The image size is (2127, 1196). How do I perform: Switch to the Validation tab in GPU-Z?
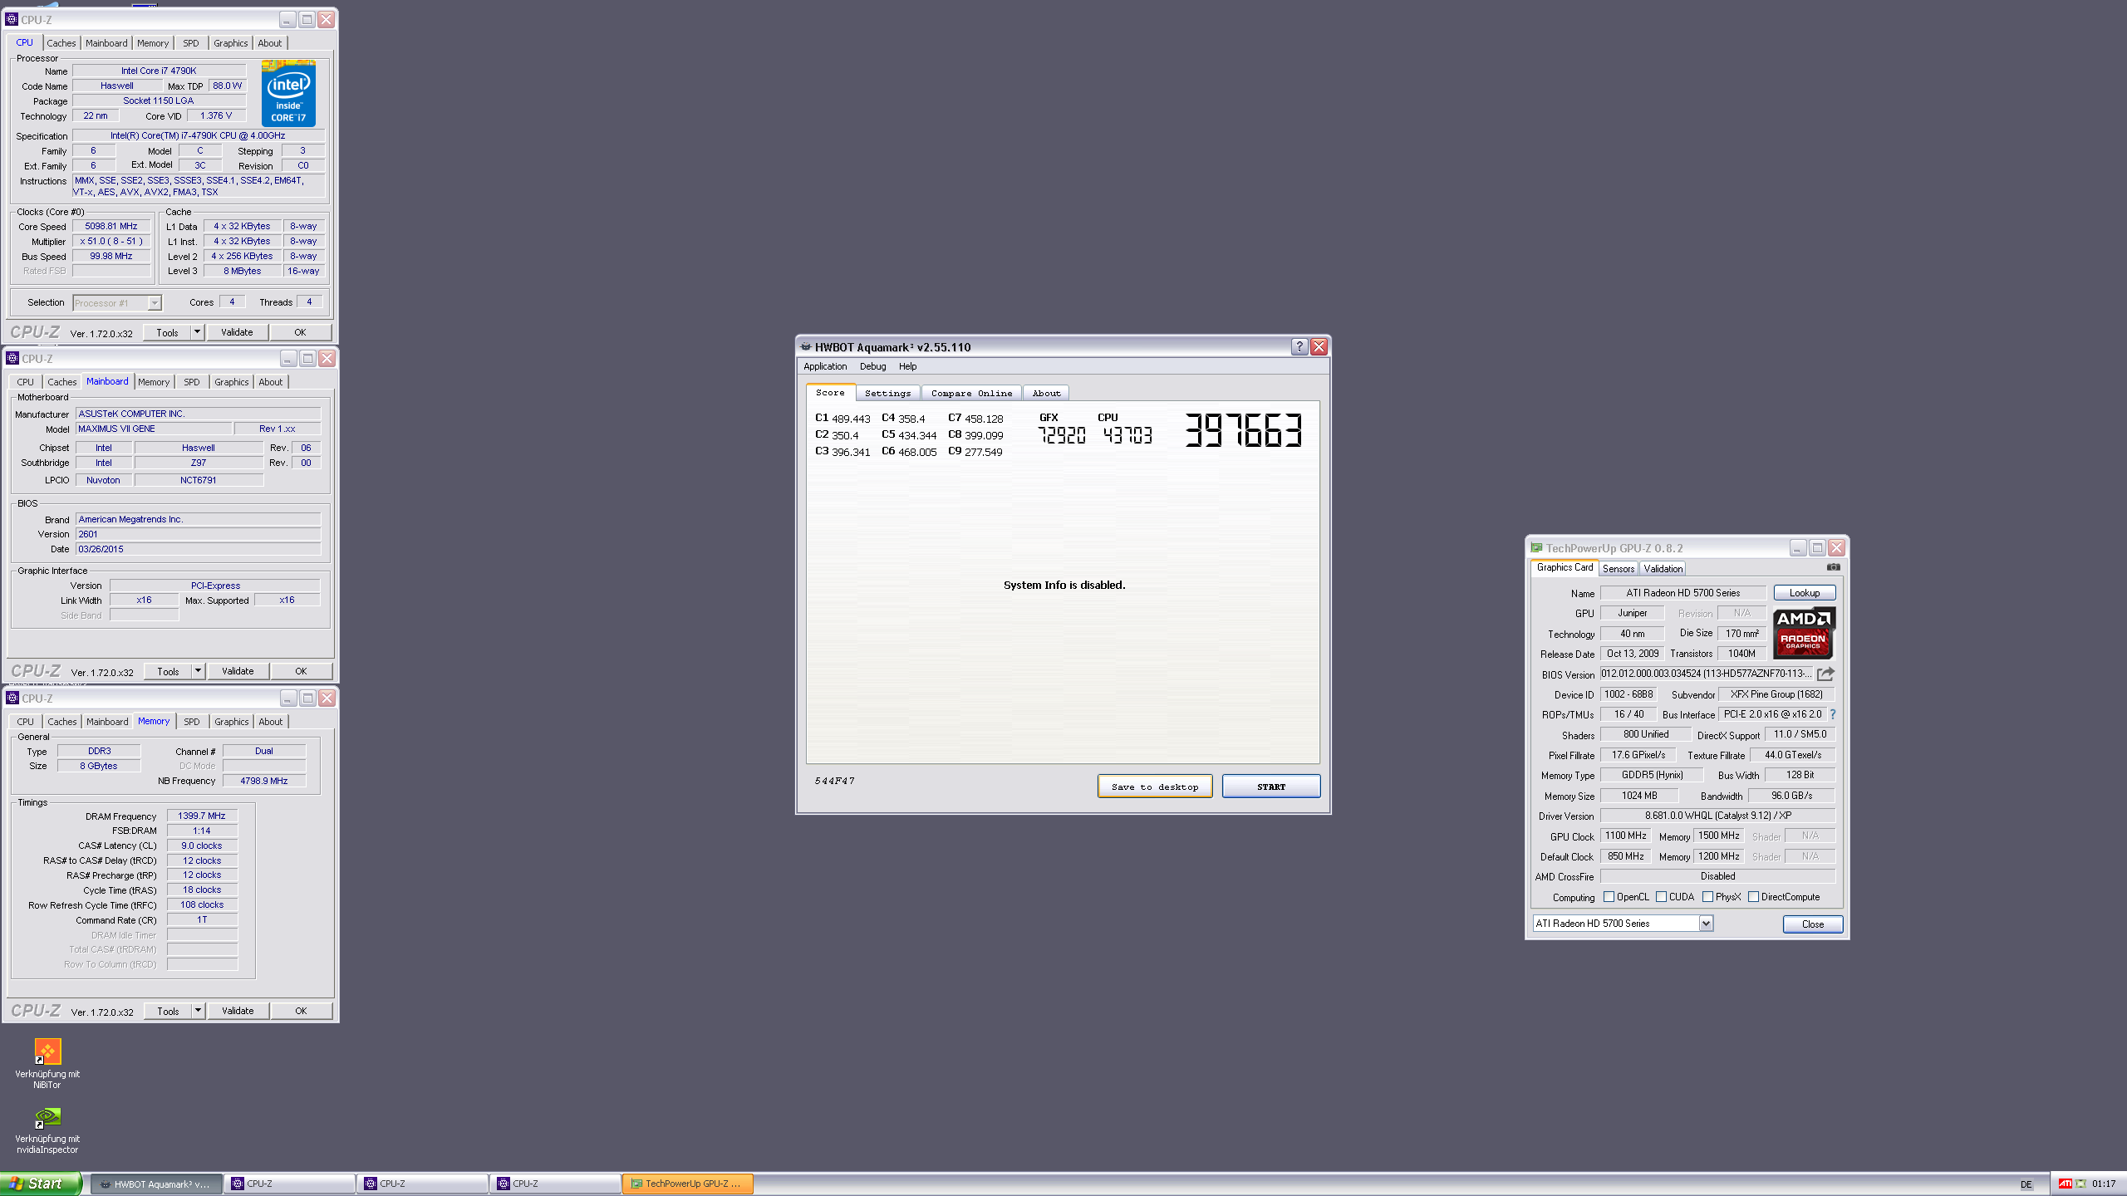pyautogui.click(x=1663, y=569)
